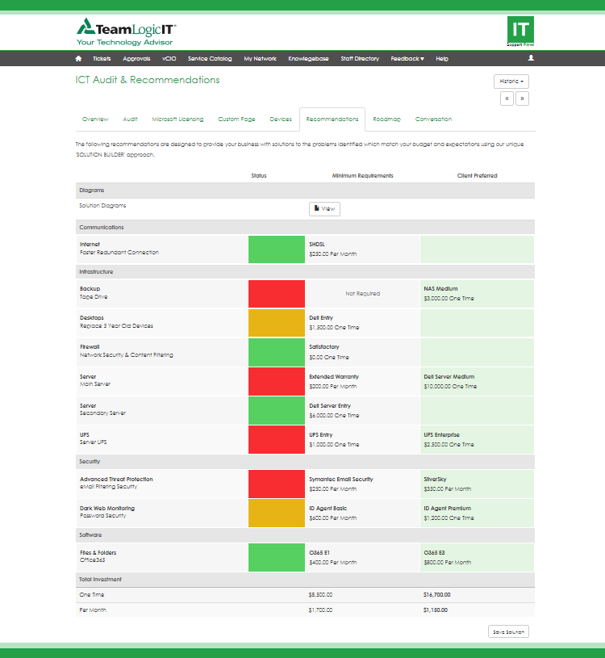The height and width of the screenshot is (658, 605).
Task: Open the Microsoft Licensing tab
Action: coord(177,119)
